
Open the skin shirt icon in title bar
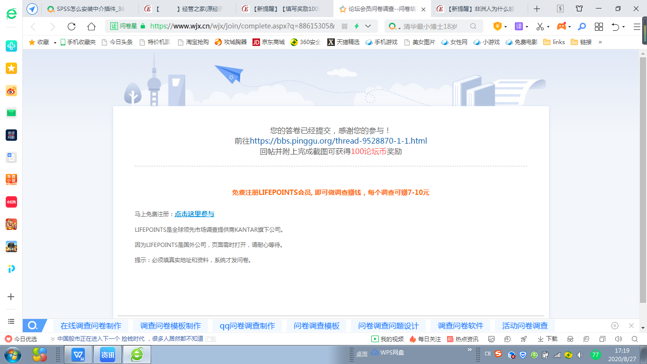coord(579,9)
